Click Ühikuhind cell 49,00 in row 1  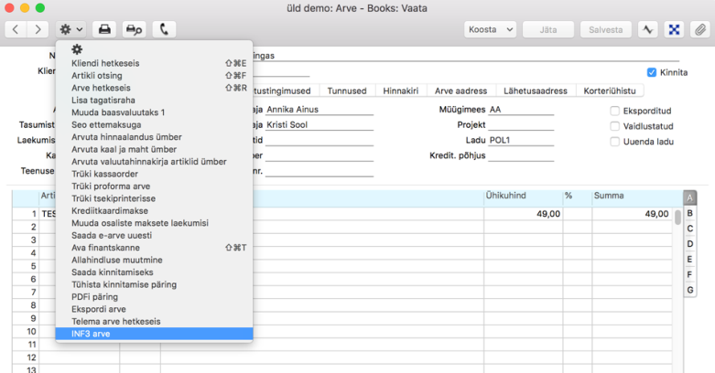click(x=523, y=214)
